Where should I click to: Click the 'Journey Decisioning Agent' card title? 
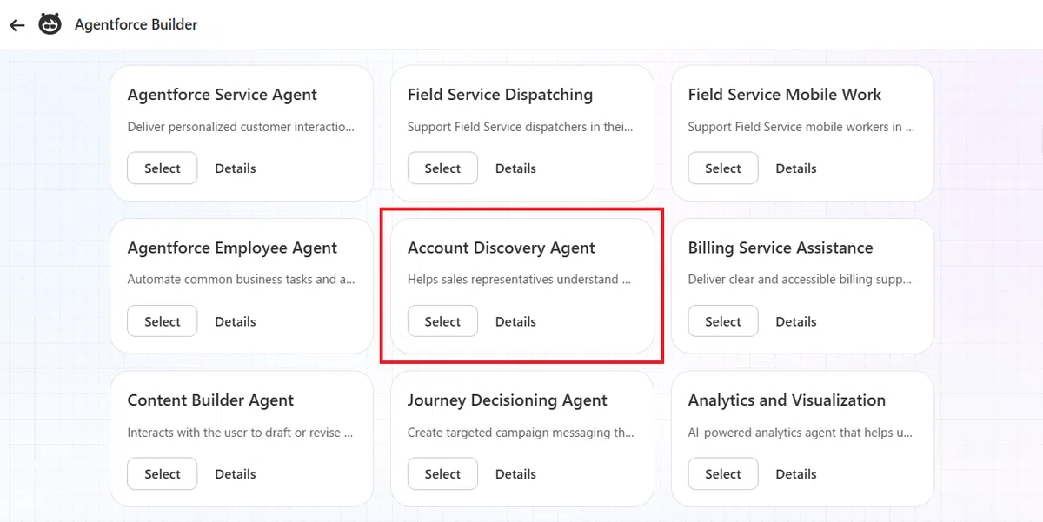508,400
